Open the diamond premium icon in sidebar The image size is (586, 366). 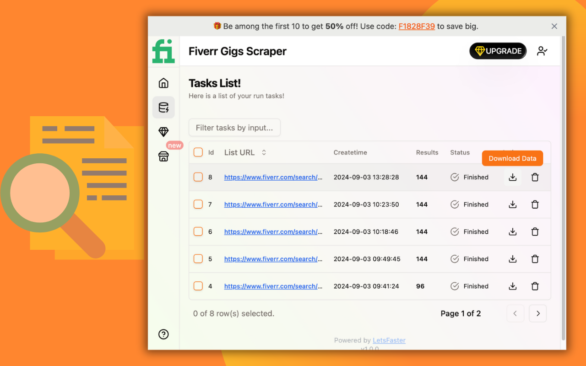coord(163,132)
